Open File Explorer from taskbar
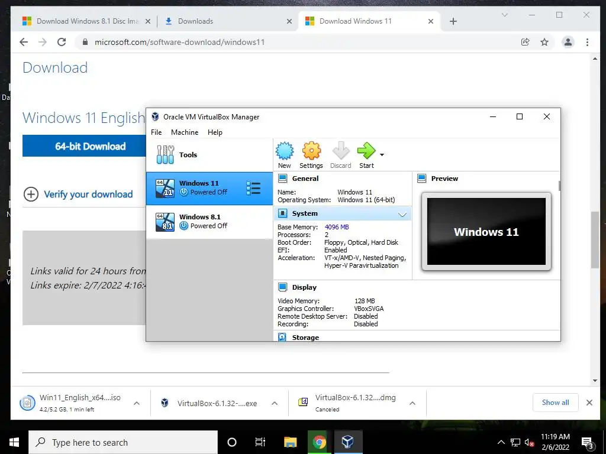This screenshot has height=454, width=606. 290,442
